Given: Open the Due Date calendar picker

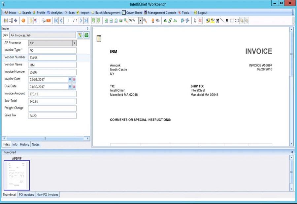Looking at the screenshot, I should 70,87.
